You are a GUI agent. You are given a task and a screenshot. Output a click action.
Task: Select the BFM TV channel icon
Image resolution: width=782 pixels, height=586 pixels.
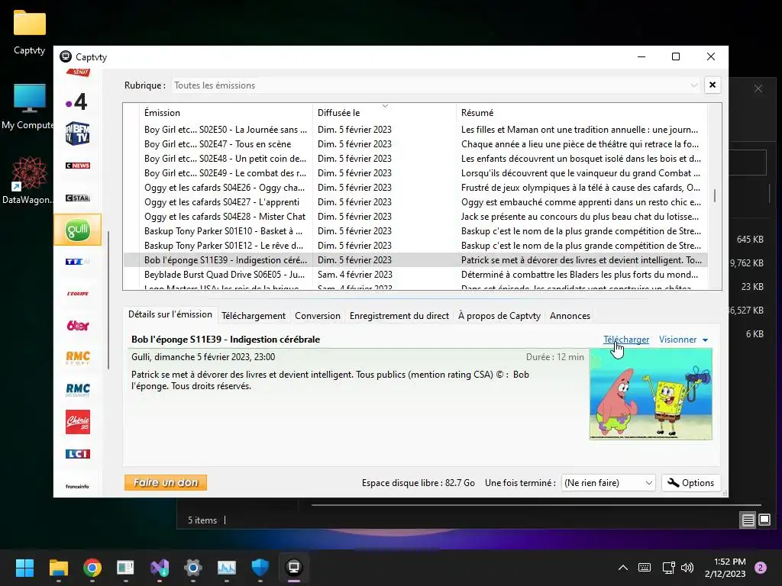tap(77, 134)
